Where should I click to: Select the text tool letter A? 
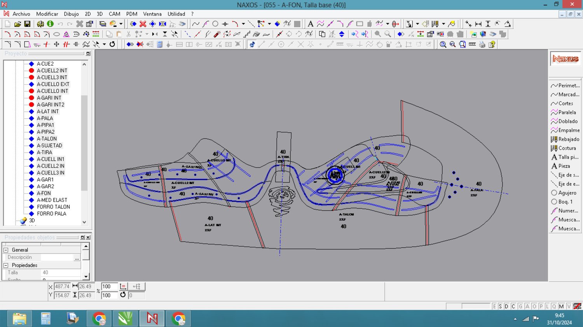click(310, 24)
